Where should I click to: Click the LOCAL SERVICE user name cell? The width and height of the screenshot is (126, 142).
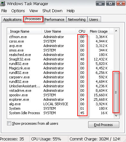[56, 104]
